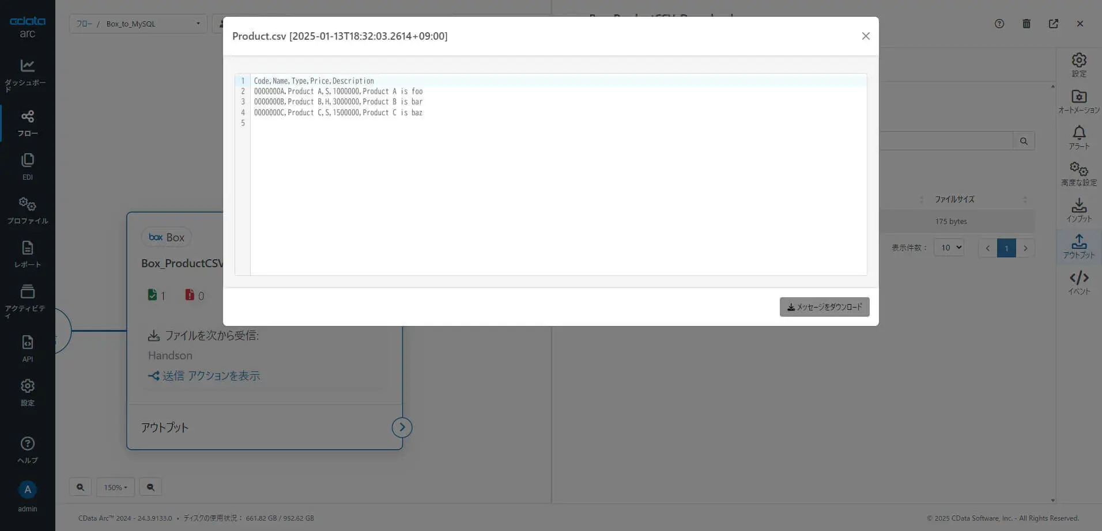Image resolution: width=1102 pixels, height=531 pixels.
Task: Click the red error count icon
Action: click(190, 295)
